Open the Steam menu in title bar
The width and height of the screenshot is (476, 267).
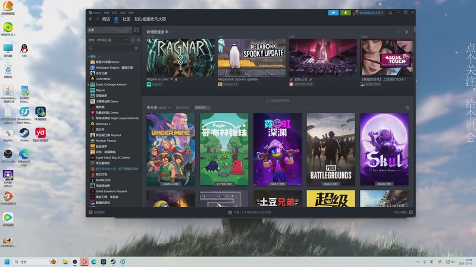[x=97, y=12]
